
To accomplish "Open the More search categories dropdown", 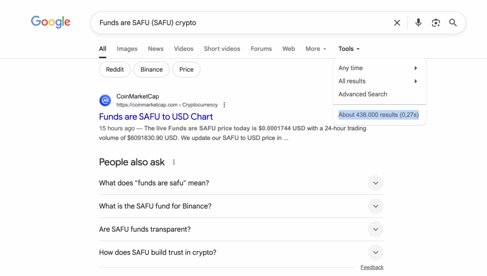I will coord(316,49).
